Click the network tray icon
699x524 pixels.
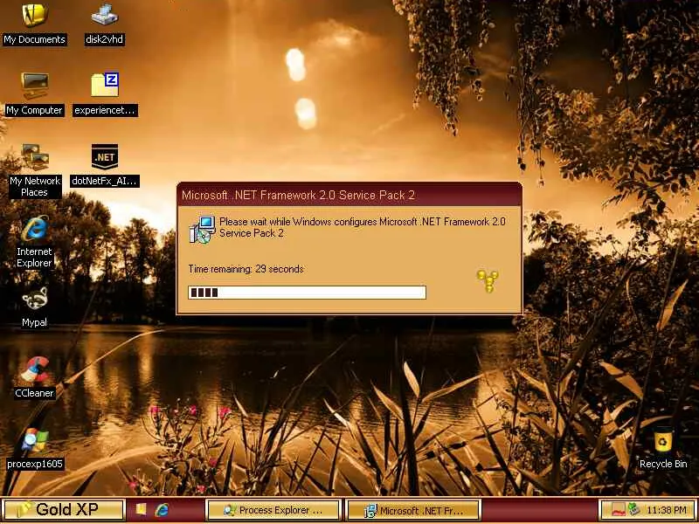tap(633, 510)
